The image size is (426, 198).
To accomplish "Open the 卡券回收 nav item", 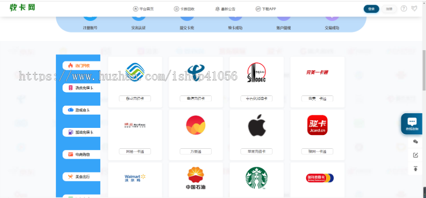I will pos(184,9).
